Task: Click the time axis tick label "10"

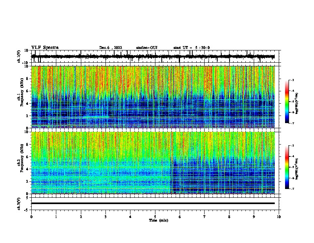Action: point(279,217)
